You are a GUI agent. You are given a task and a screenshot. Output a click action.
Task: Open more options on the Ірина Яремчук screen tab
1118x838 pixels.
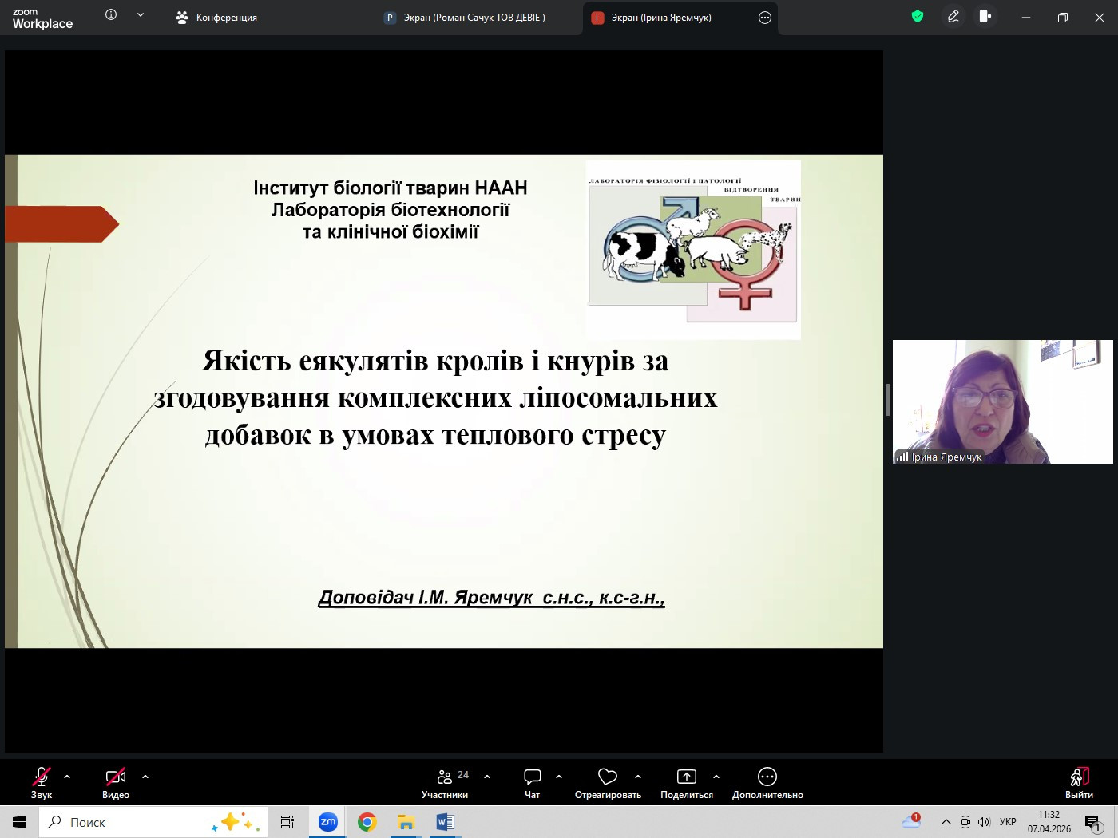click(764, 18)
